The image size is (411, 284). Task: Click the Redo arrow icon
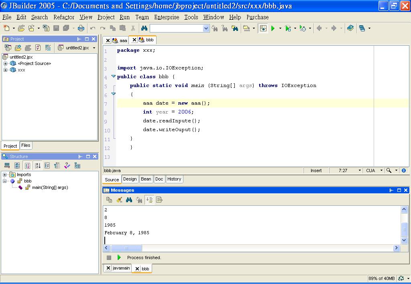point(102,28)
